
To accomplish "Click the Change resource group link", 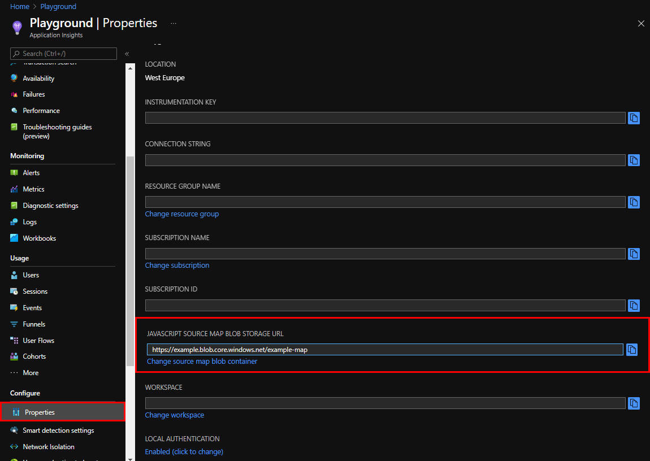I will (181, 214).
